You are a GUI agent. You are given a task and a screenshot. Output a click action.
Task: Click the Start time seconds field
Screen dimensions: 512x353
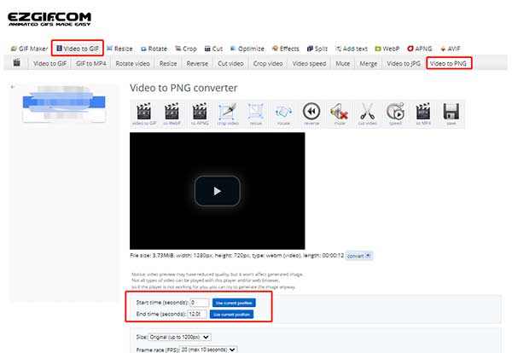click(200, 303)
